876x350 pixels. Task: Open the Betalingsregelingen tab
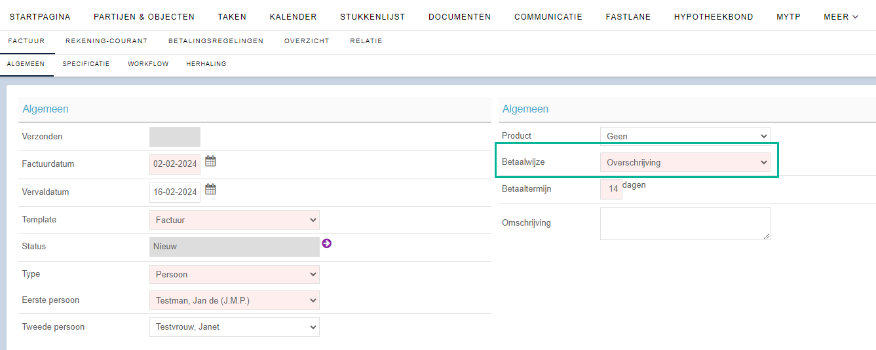coord(216,41)
